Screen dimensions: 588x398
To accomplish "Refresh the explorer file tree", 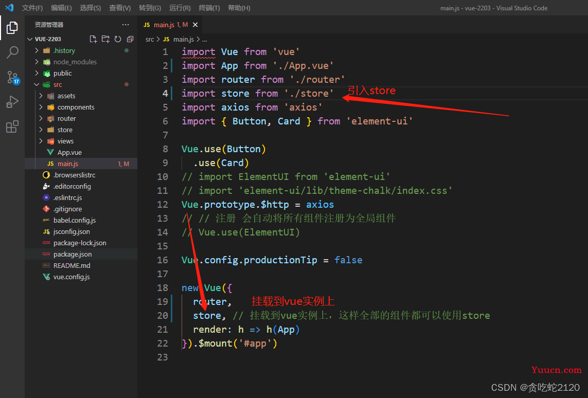I will point(118,39).
